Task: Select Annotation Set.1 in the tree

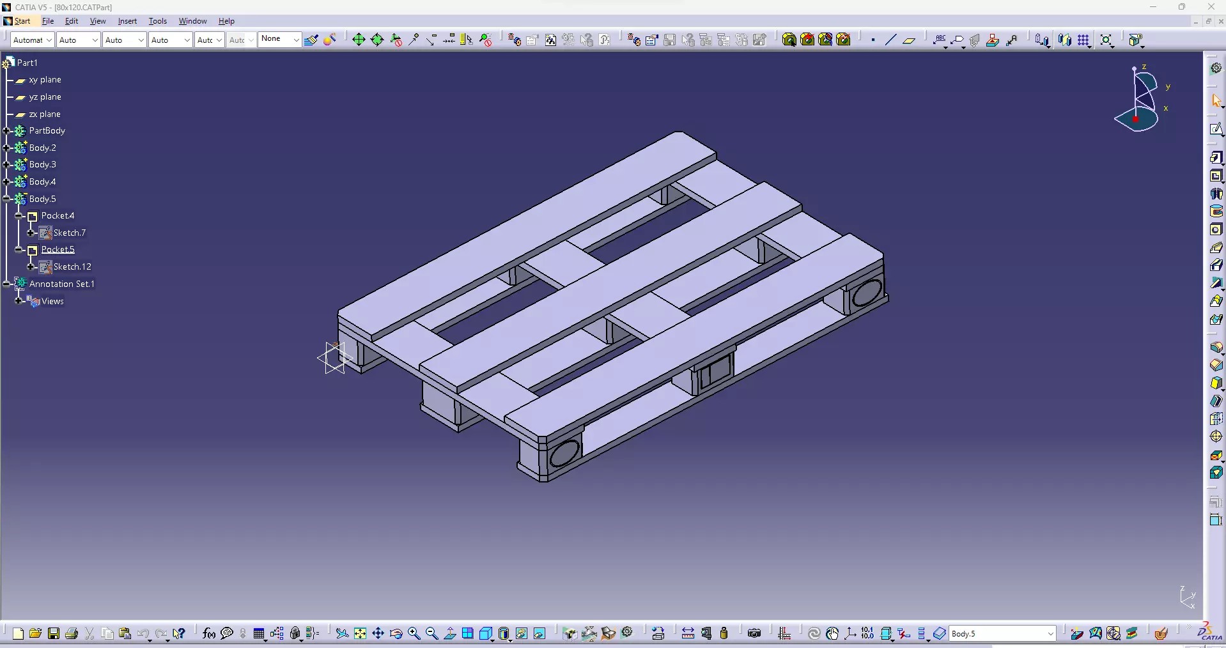Action: [x=62, y=284]
